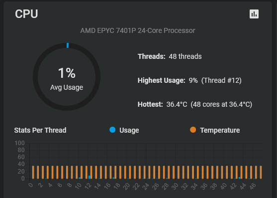Screen dimensions: 277x198
Task: Select the 1% average usage value
Action: coord(67,73)
